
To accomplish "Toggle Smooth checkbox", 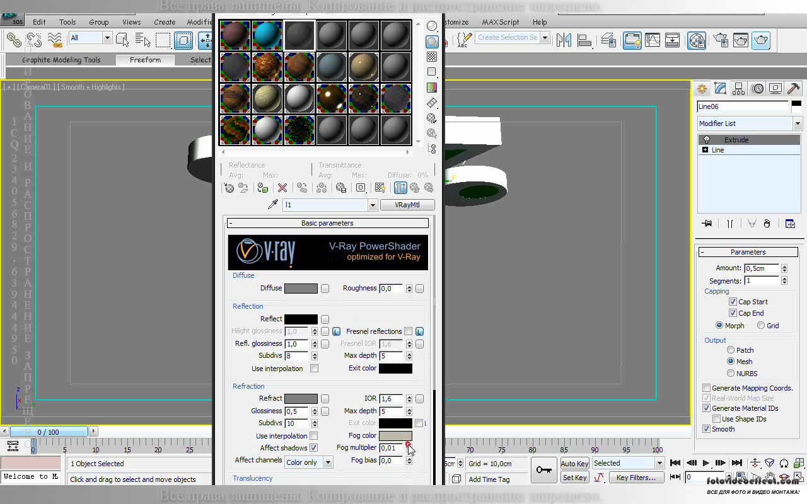I will (706, 429).
